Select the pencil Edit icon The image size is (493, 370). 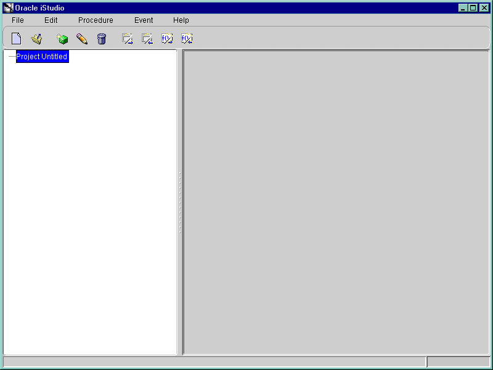tap(82, 39)
